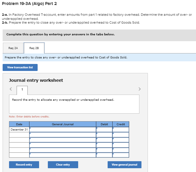Image resolution: width=196 pixels, height=172 pixels.
Task: Click Debit cell in December 31 row
Action: [104, 130]
